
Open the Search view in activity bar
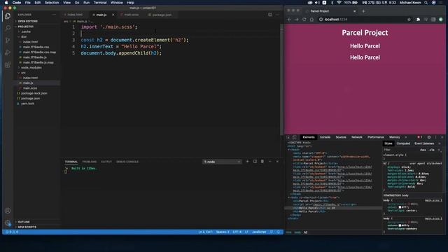(x=8, y=28)
